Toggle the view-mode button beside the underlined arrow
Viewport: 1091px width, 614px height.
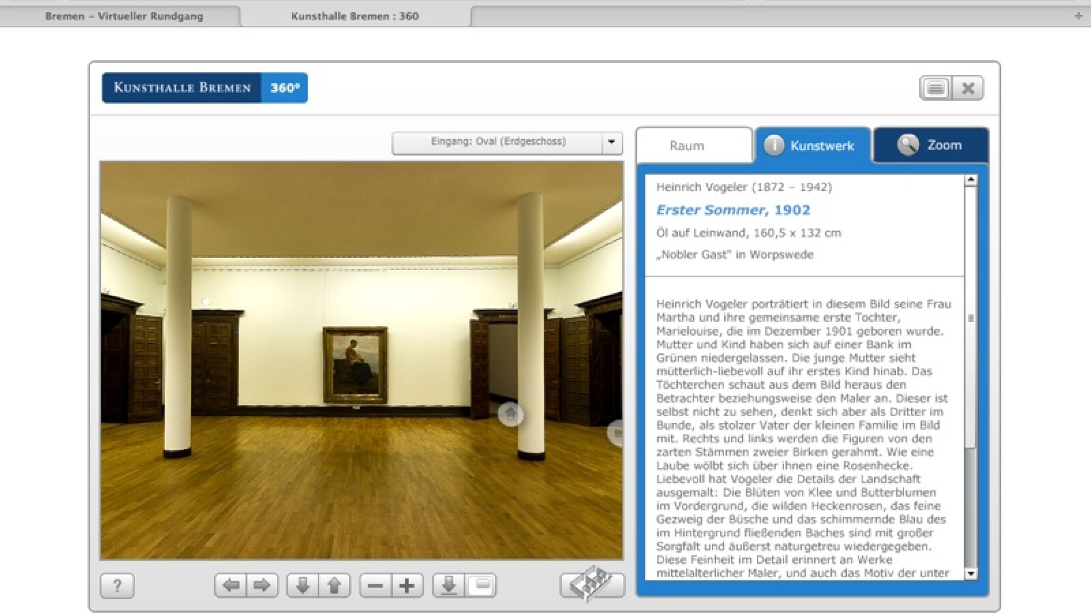[481, 585]
